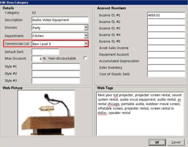Select the Default Sort input field
This screenshot has width=188, height=147.
(45, 52)
